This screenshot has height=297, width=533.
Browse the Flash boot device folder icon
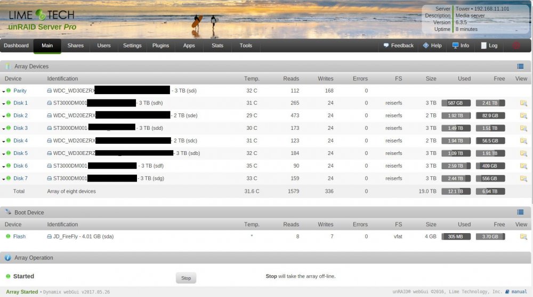pos(523,236)
